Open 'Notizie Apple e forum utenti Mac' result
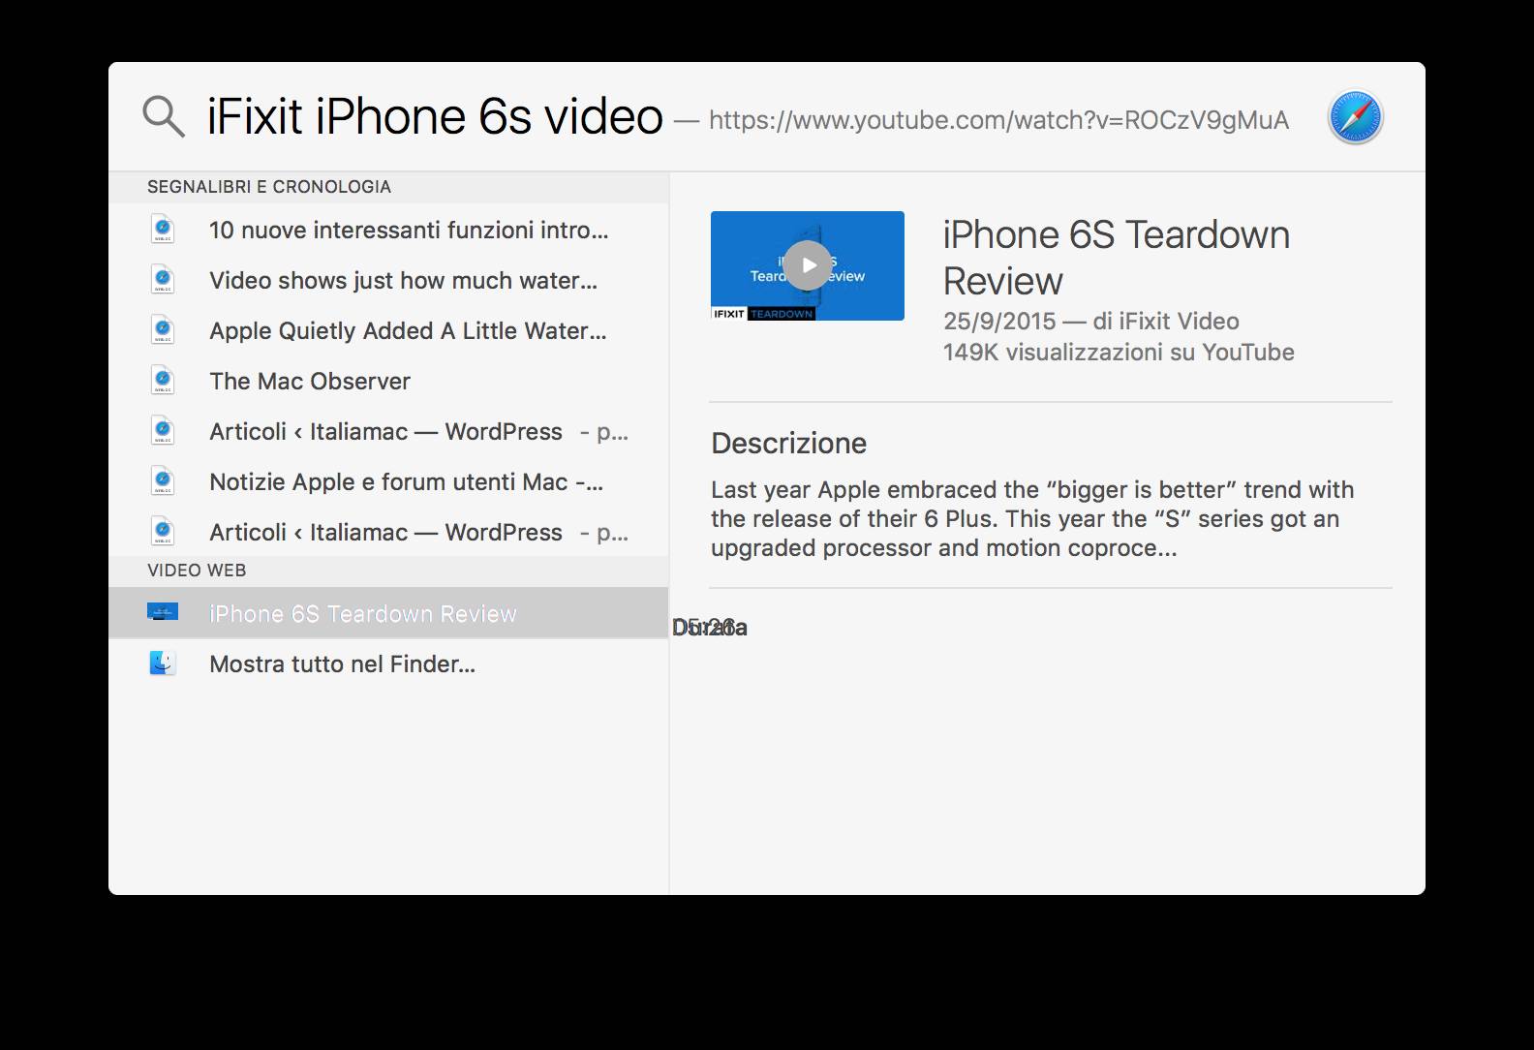Image resolution: width=1534 pixels, height=1050 pixels. tap(388, 481)
